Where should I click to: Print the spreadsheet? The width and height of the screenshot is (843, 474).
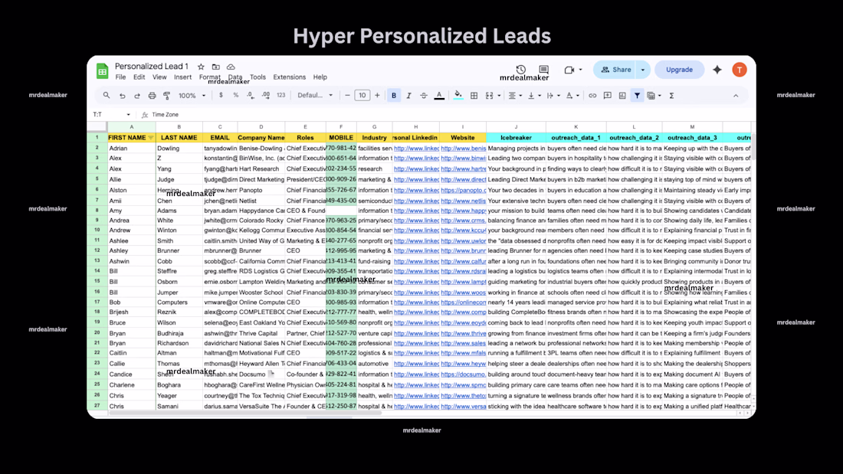pos(153,96)
